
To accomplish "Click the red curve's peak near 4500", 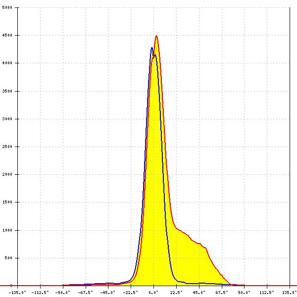I will pyautogui.click(x=156, y=36).
